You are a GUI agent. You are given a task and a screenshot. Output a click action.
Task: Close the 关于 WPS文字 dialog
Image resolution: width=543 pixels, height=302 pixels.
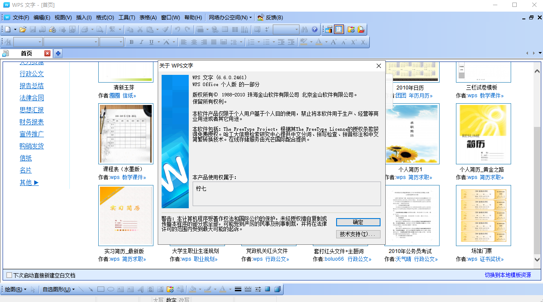pyautogui.click(x=379, y=66)
